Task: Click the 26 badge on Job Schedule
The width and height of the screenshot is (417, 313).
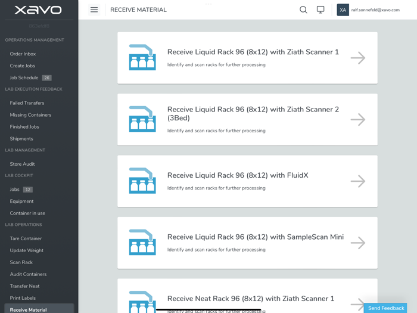Action: tap(47, 78)
